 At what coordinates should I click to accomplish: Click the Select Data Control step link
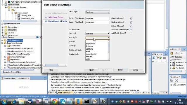pyautogui.click(x=56, y=17)
